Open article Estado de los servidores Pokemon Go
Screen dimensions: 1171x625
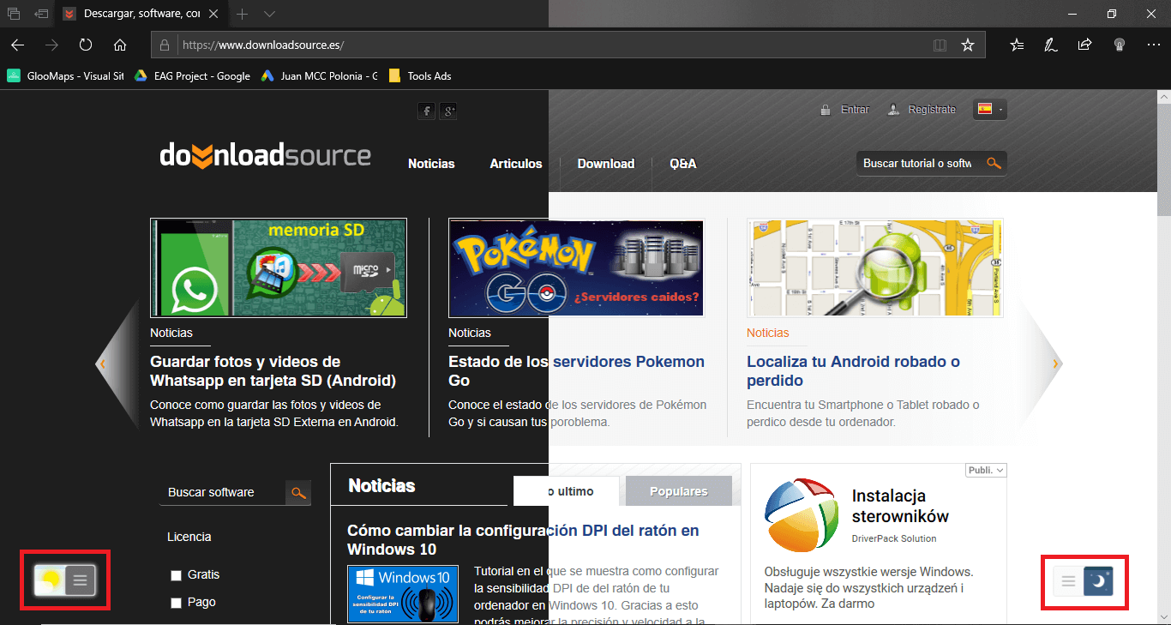pos(576,370)
